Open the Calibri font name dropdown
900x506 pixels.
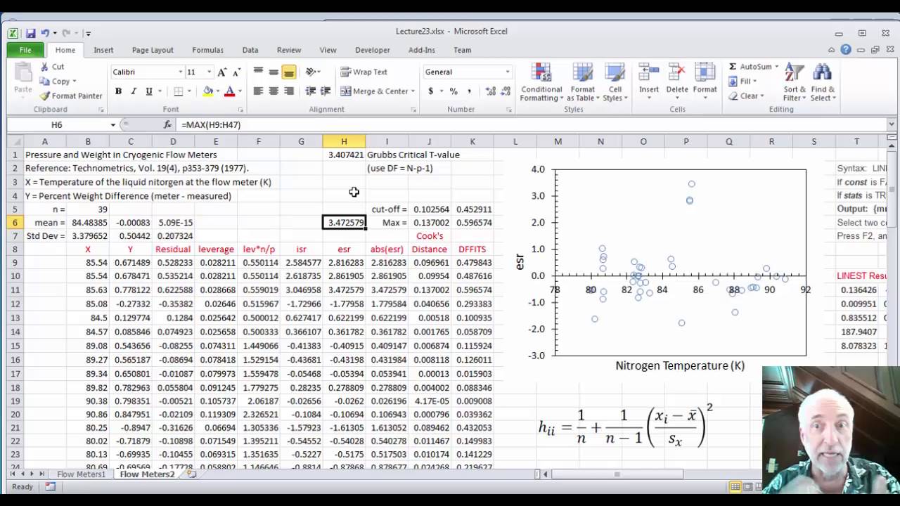click(180, 72)
